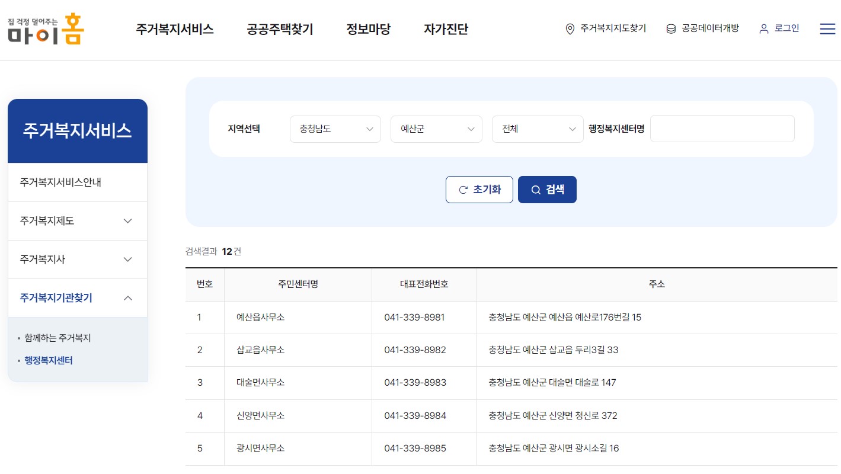Open the 로그인 person icon

(x=763, y=28)
